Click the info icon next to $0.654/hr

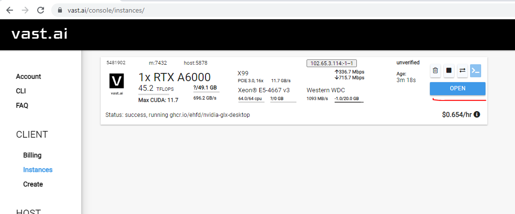(477, 114)
